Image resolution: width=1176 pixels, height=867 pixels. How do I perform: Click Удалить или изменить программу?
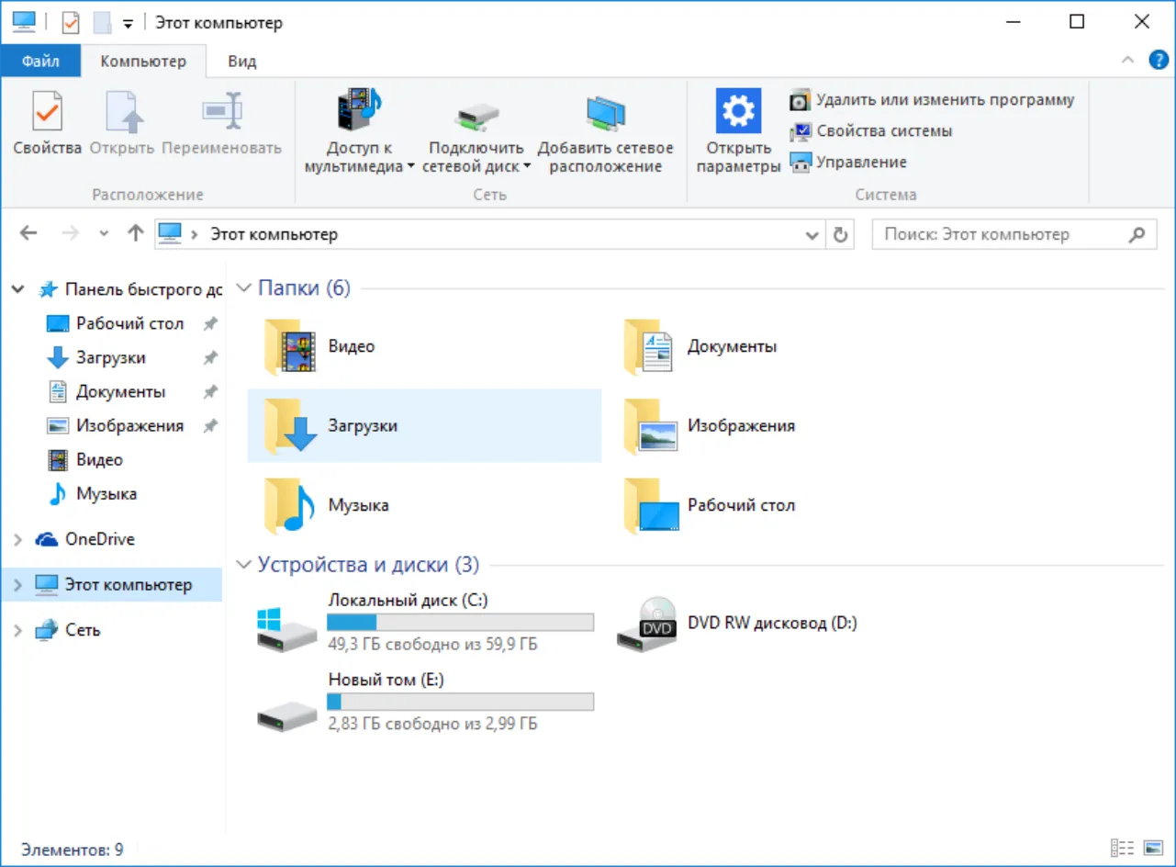(x=932, y=99)
